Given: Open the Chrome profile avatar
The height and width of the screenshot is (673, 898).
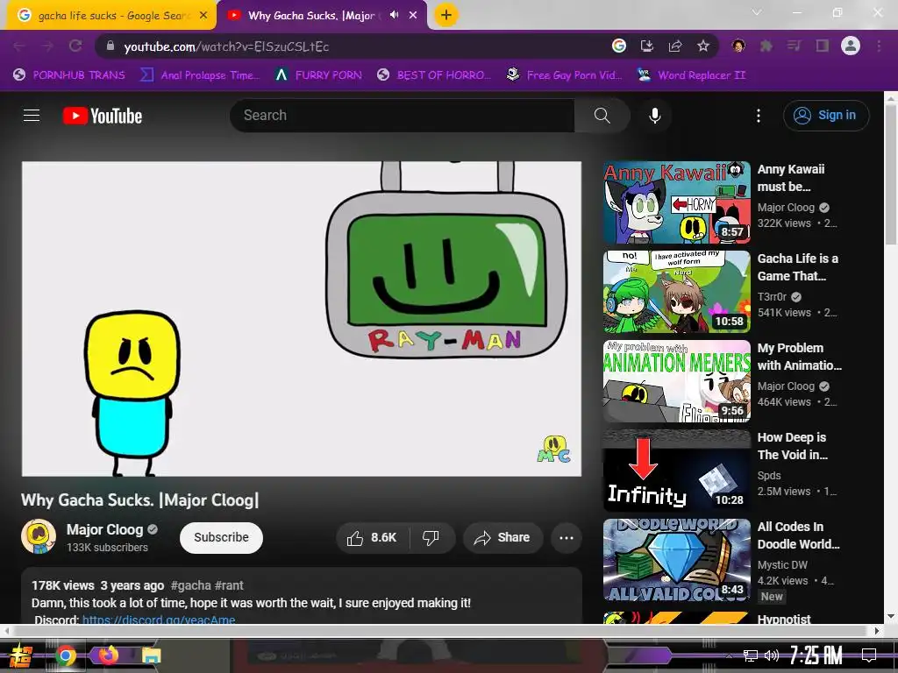Looking at the screenshot, I should tap(851, 46).
